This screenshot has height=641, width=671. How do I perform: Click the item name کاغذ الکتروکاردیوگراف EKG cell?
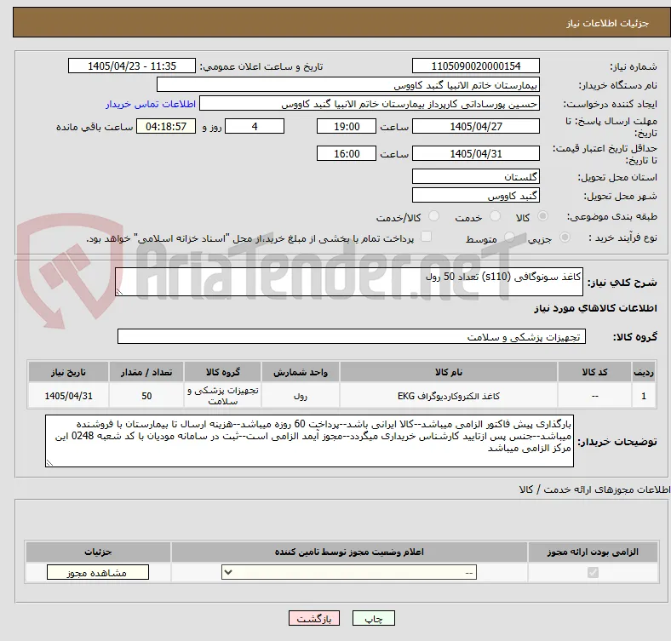(x=449, y=396)
